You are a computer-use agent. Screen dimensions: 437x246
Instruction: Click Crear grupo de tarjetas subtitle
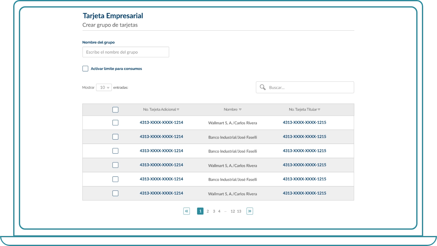click(110, 25)
